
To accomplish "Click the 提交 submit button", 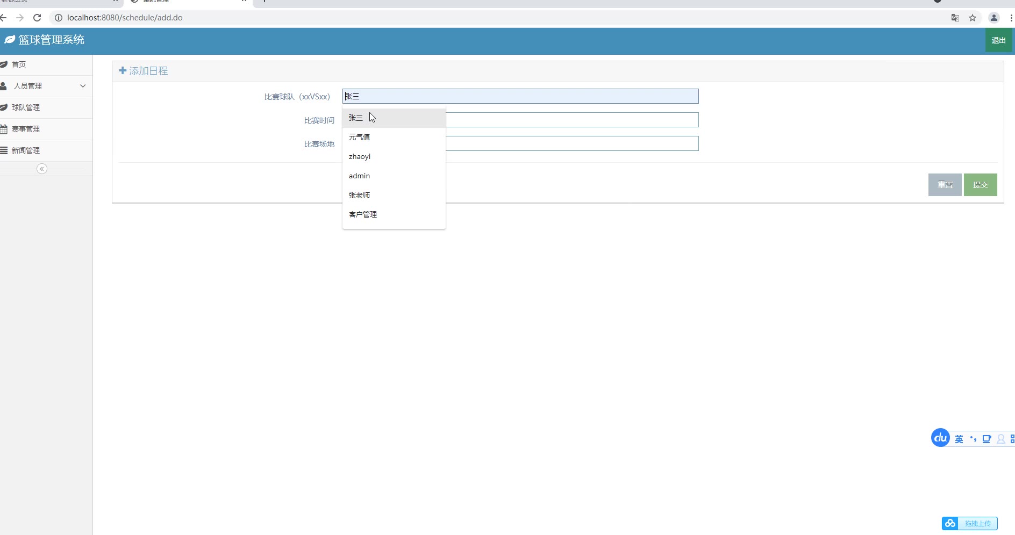I will pos(981,185).
